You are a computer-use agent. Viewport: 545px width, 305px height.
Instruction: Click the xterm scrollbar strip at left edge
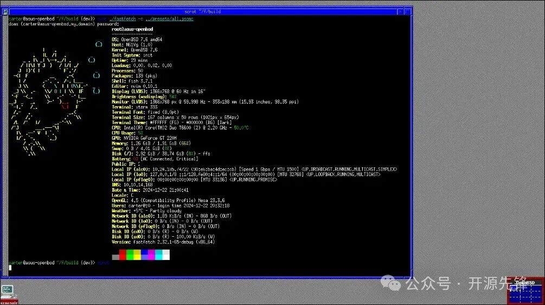coord(5,145)
